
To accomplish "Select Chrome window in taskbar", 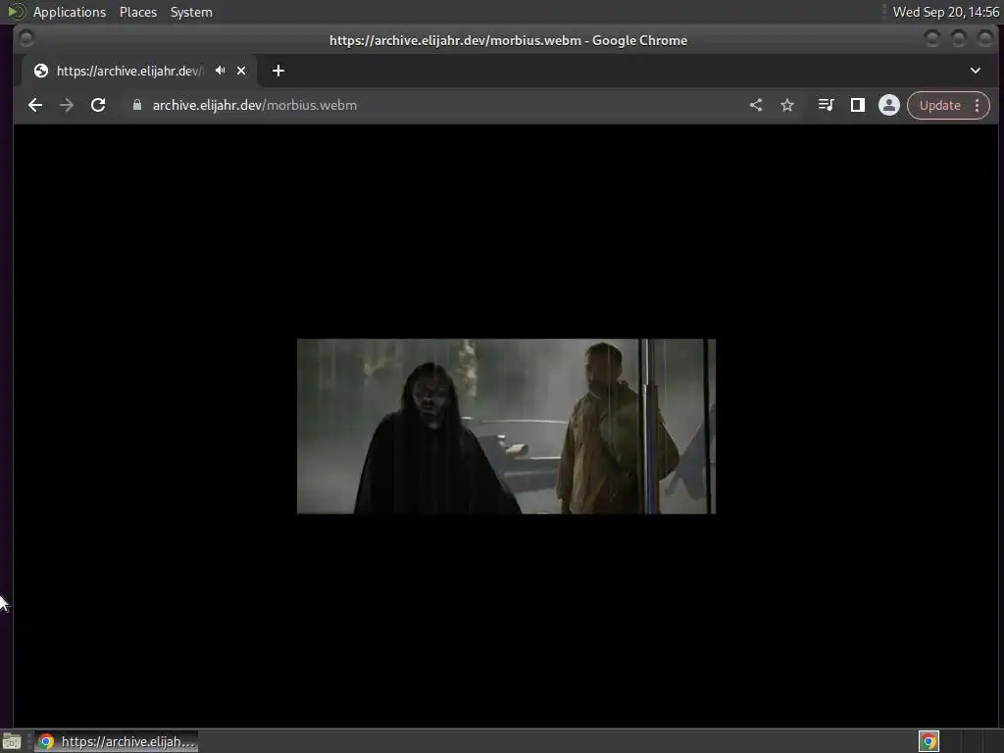I will 116,741.
